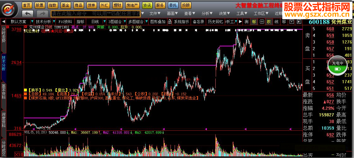Click the 首页 home button
This screenshot has width=354, height=158.
(27, 5)
